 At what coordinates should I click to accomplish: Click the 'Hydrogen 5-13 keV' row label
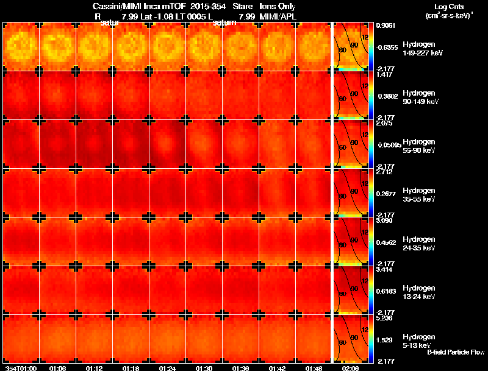tap(419, 341)
